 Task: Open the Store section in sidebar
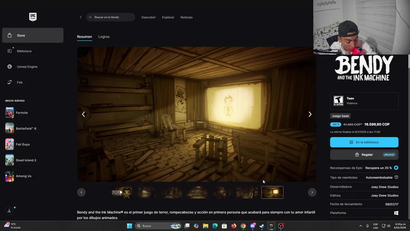tap(33, 35)
